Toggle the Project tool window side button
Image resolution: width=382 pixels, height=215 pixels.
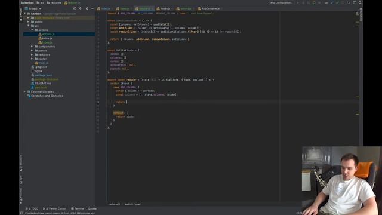click(x=21, y=14)
